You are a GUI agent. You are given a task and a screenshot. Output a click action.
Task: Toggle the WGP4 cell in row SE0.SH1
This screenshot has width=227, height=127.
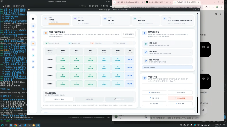click(118, 68)
